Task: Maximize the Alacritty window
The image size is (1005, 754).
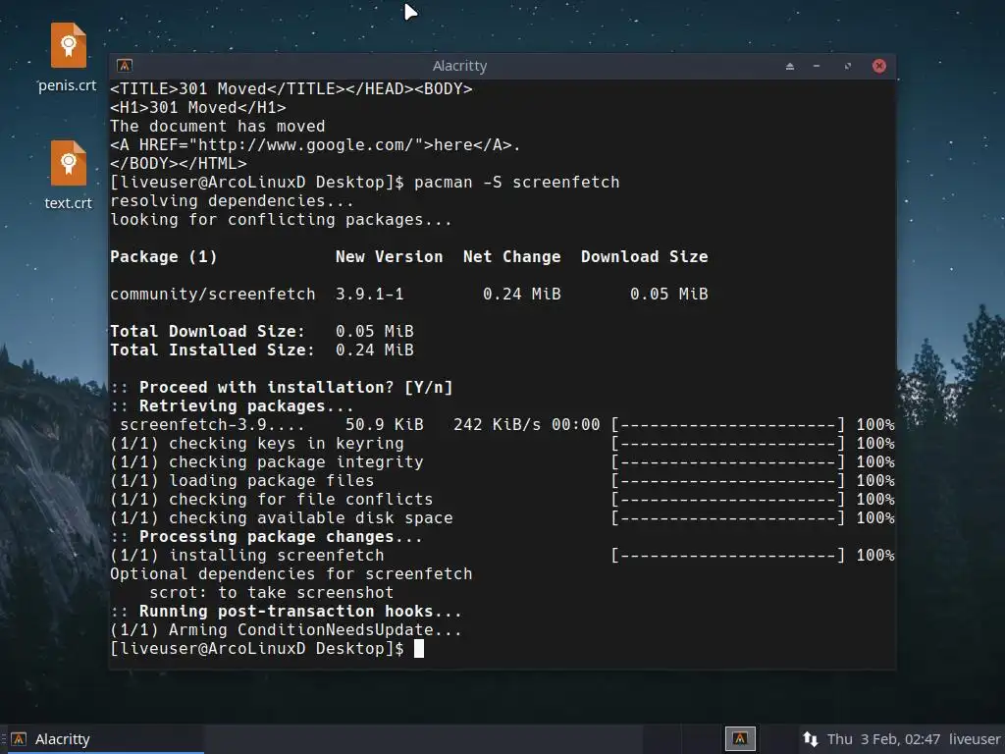Action: pyautogui.click(x=847, y=66)
